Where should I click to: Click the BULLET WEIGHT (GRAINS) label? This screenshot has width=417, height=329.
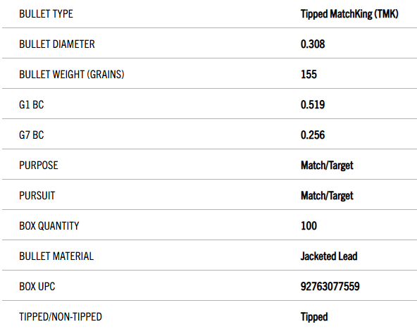coord(72,75)
